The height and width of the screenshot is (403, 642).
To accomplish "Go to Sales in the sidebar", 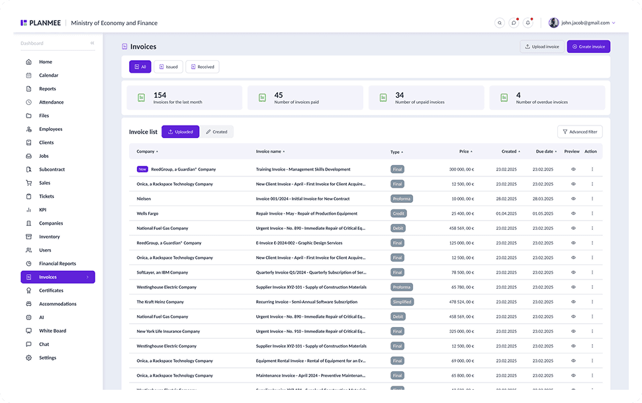I will point(44,183).
